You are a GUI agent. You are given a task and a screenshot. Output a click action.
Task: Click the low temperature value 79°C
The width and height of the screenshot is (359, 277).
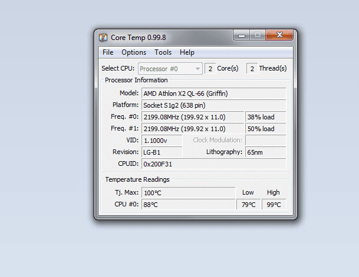tap(248, 205)
